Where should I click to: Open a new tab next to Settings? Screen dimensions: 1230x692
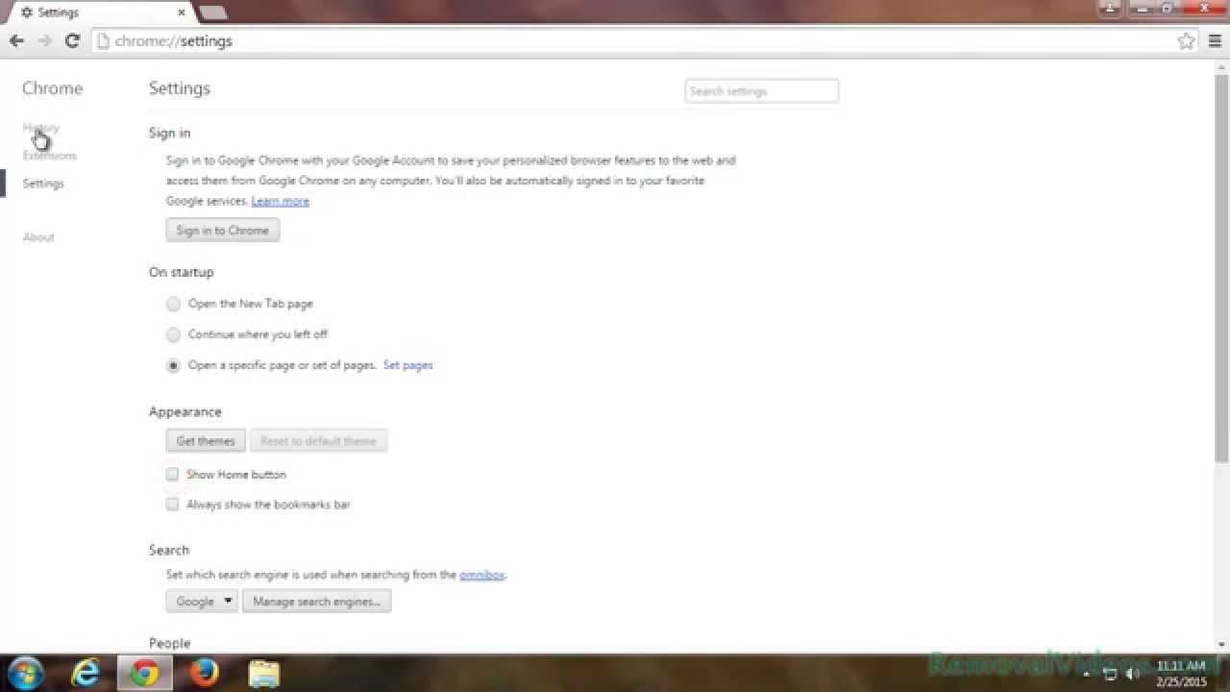tap(212, 12)
